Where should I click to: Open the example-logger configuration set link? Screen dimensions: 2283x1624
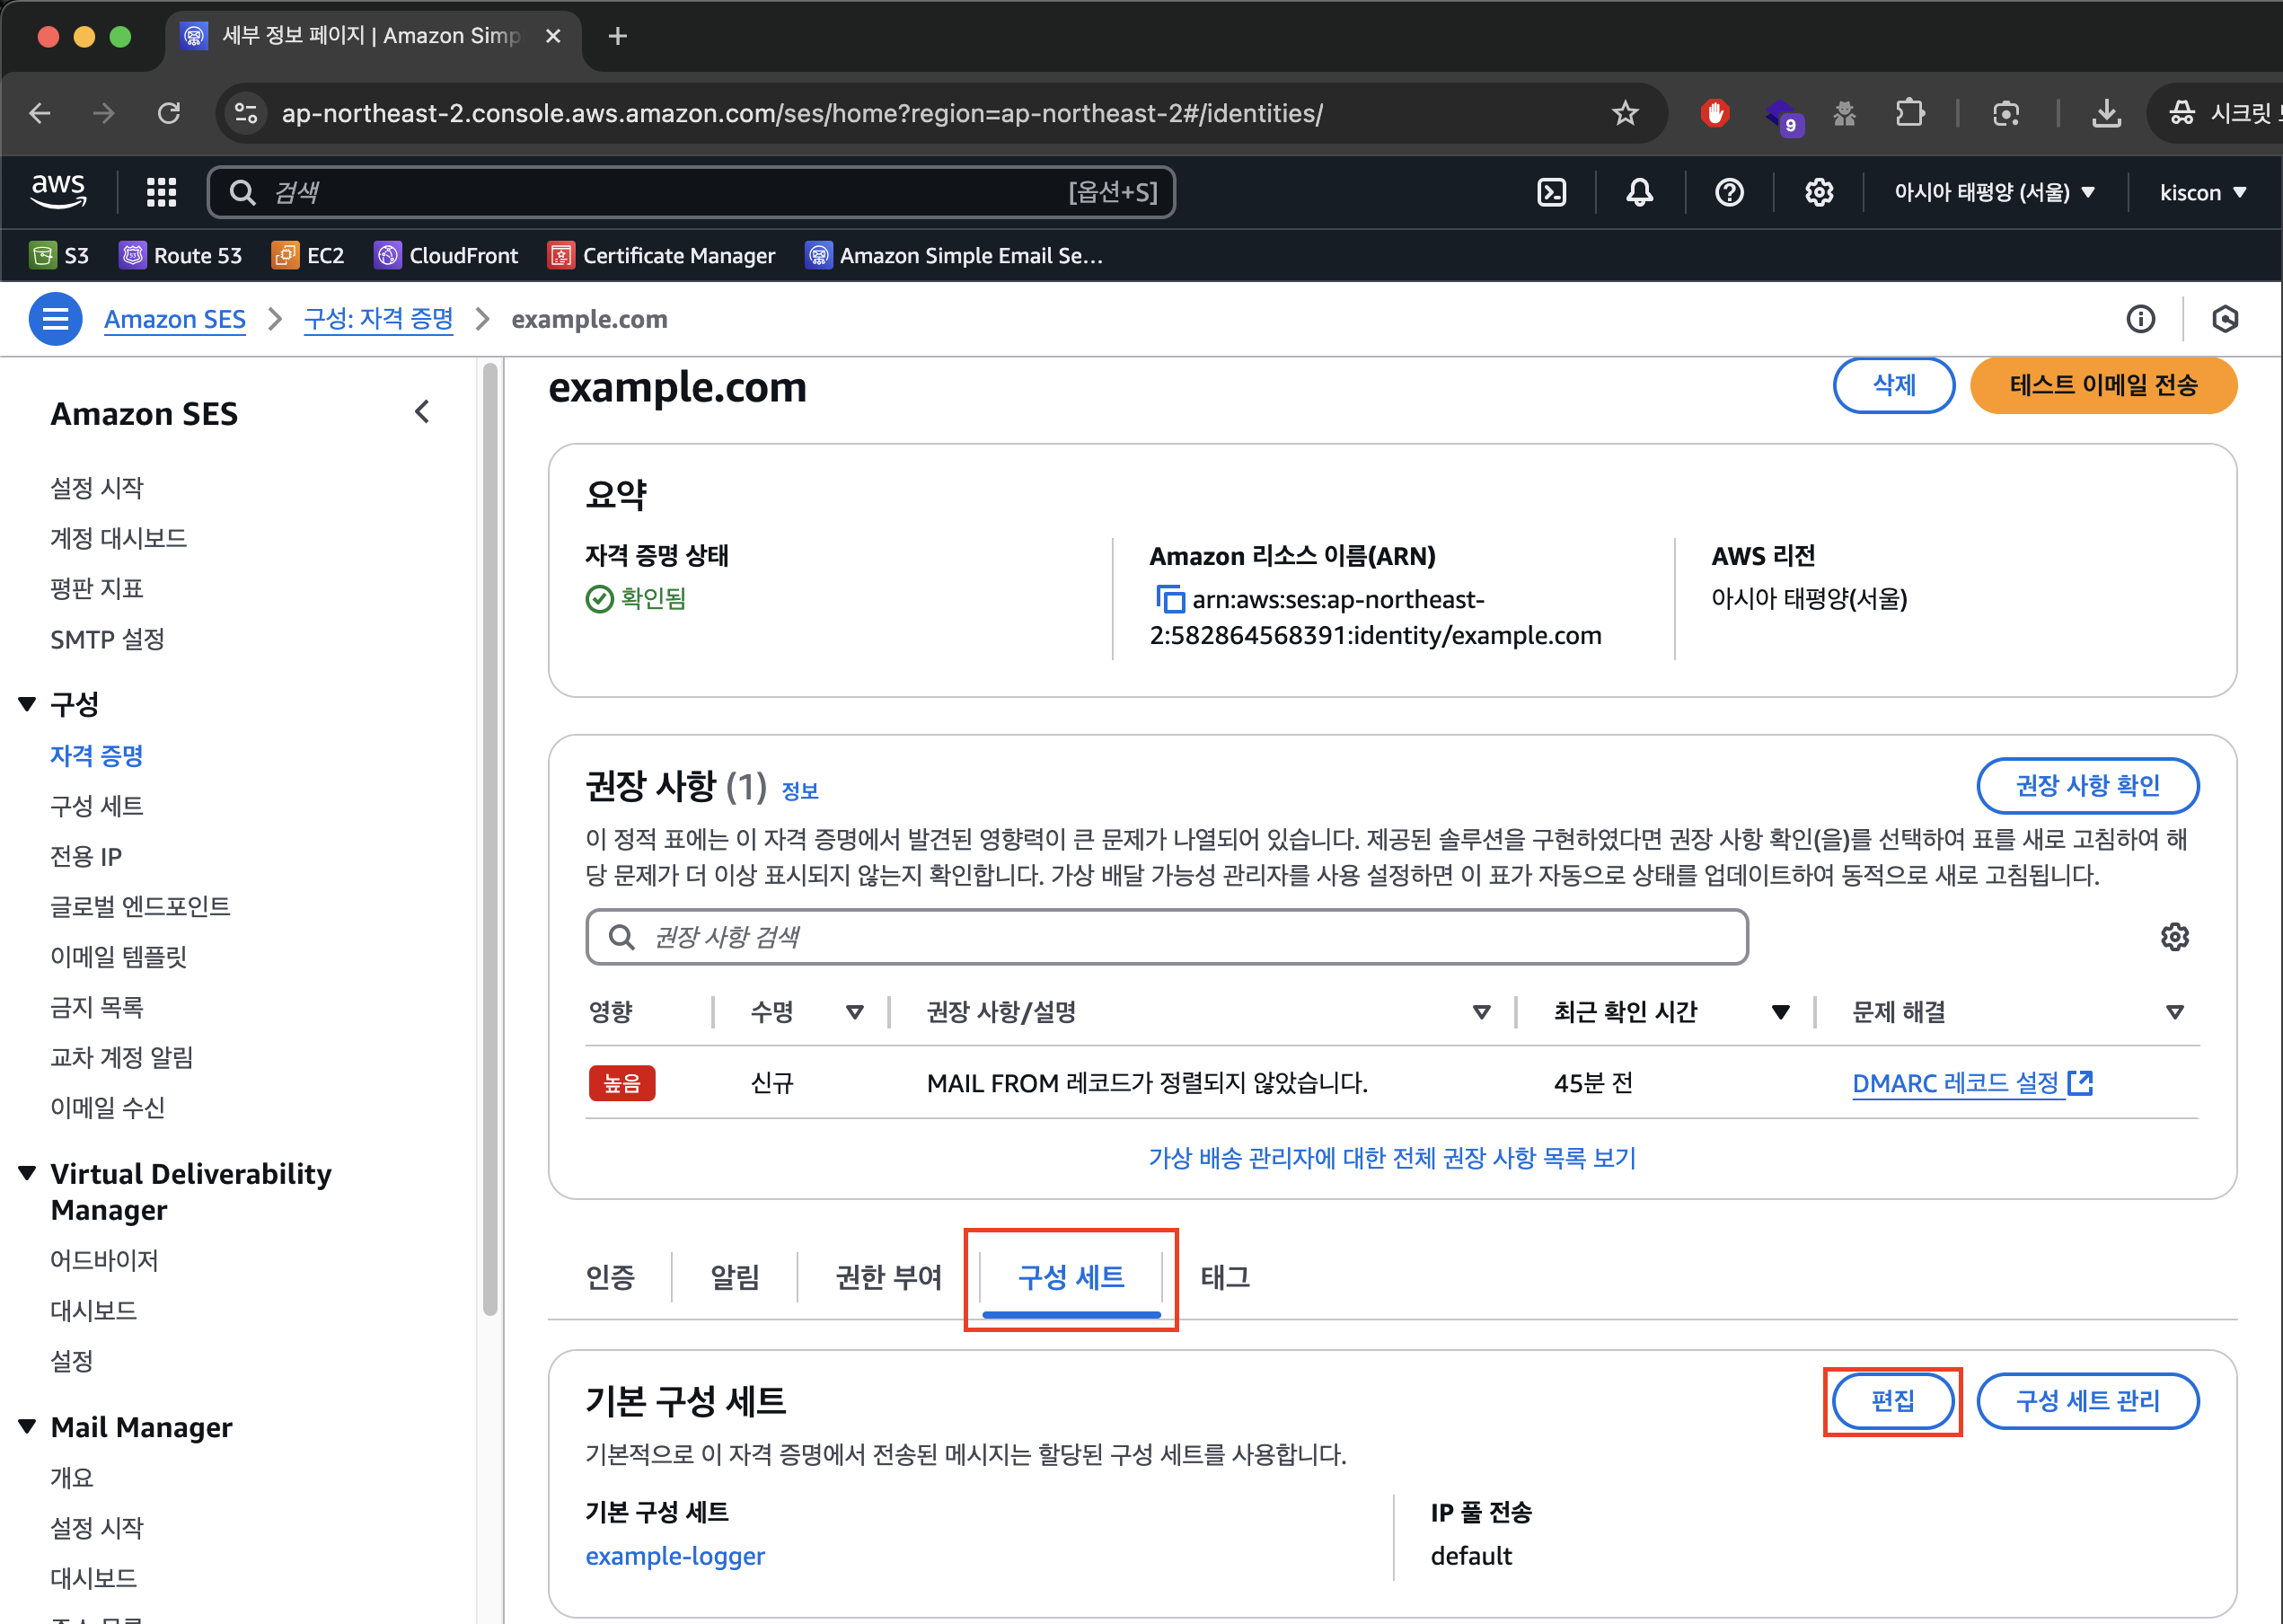[x=674, y=1556]
